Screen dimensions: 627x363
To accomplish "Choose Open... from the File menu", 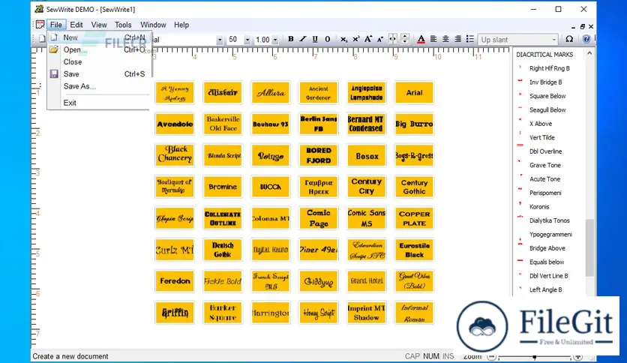I will click(99, 49).
